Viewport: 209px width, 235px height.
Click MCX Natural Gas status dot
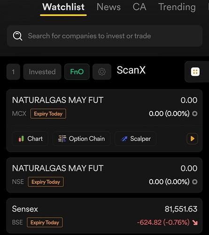click(195, 114)
